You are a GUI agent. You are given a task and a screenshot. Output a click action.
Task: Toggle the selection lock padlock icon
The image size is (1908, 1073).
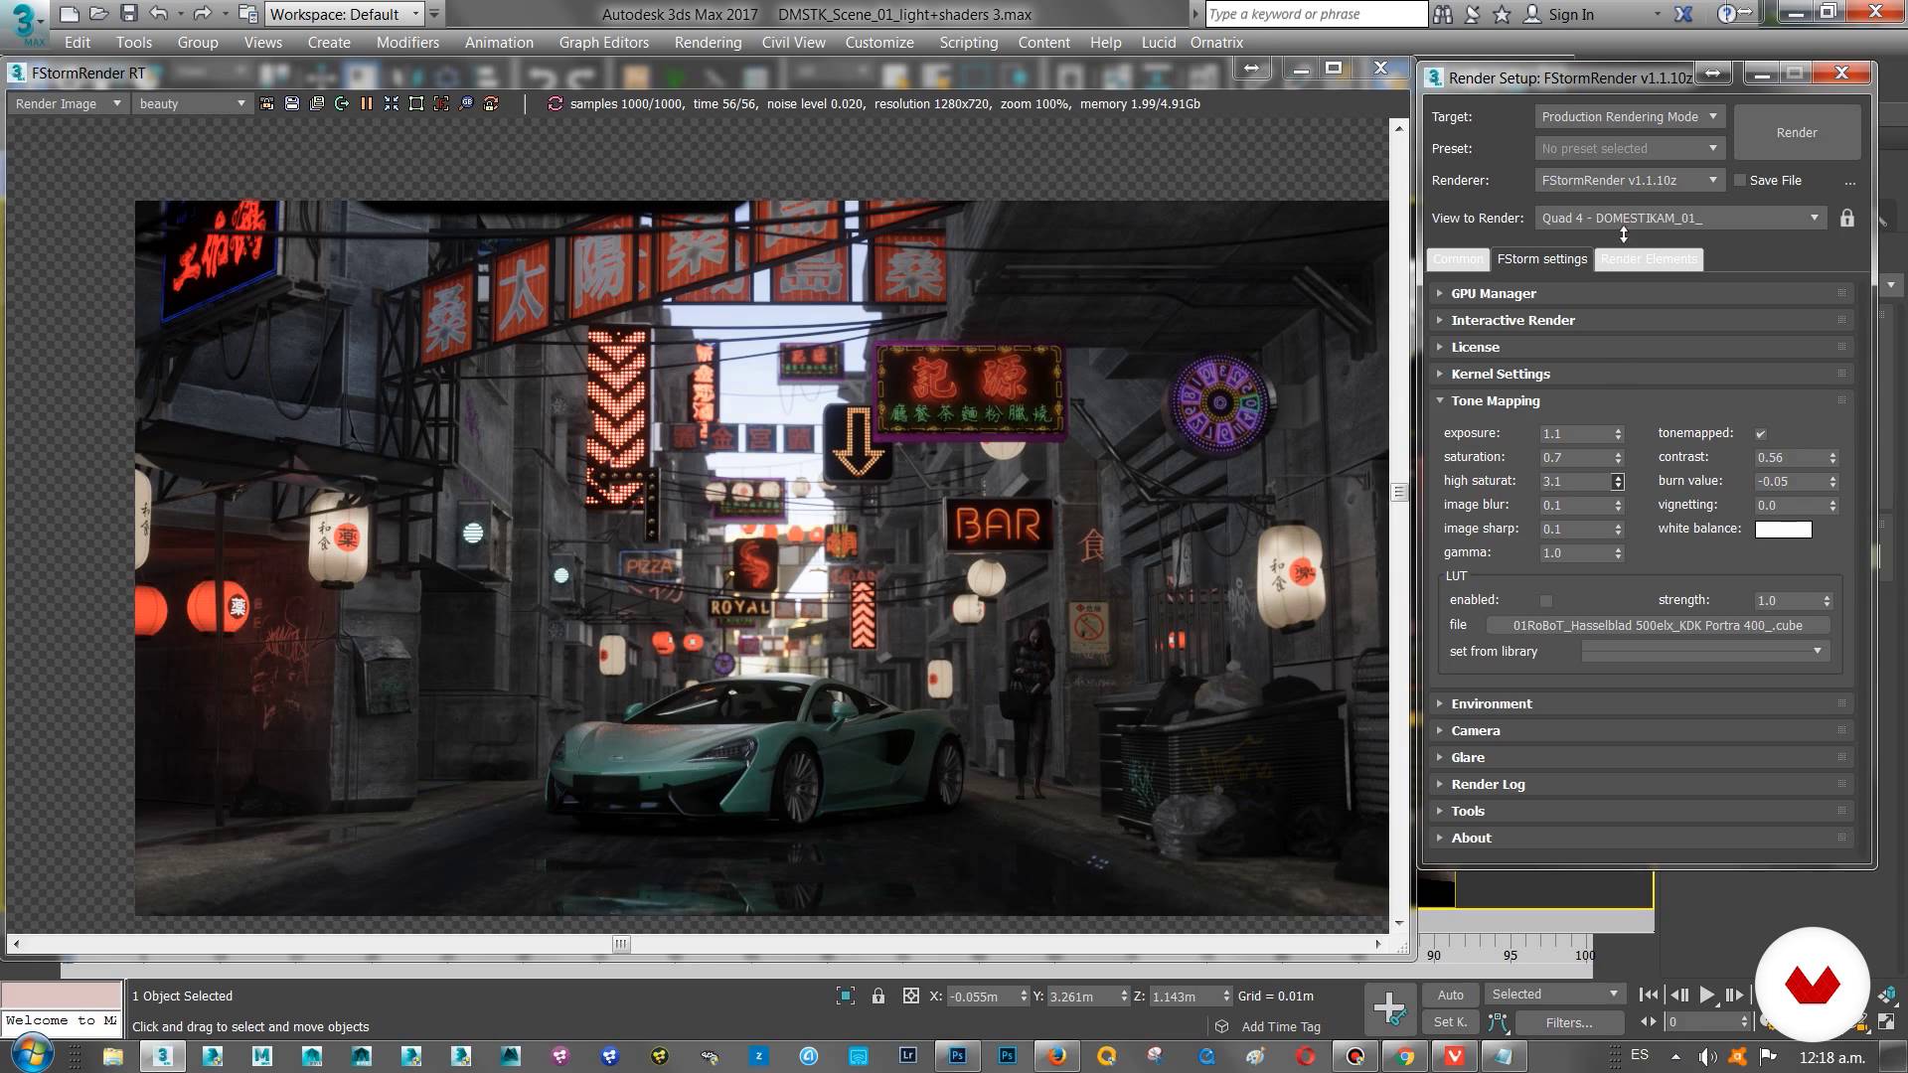pos(878,996)
